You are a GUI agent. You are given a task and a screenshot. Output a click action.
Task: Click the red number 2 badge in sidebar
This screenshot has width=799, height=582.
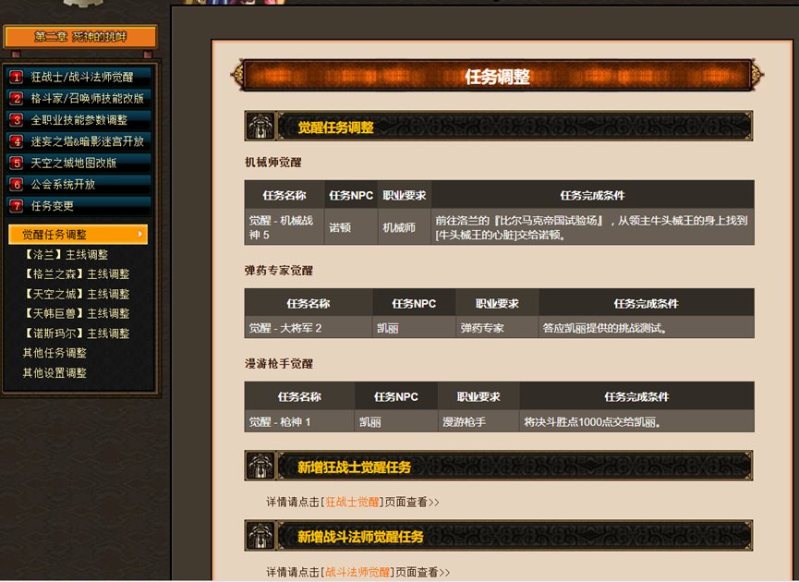pos(17,98)
